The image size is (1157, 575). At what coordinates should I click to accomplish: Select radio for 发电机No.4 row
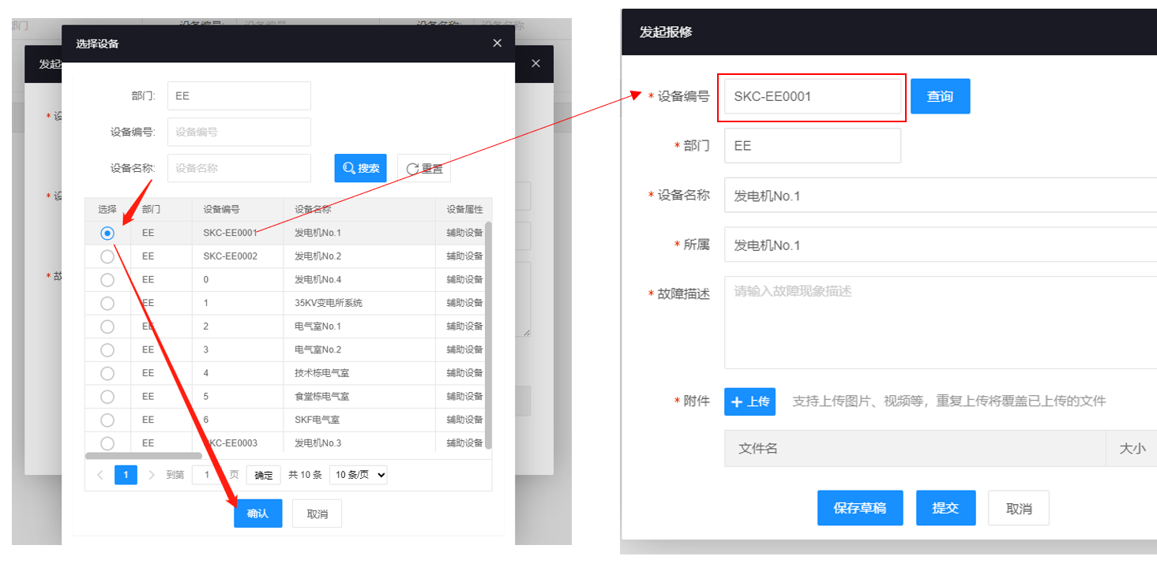(107, 280)
